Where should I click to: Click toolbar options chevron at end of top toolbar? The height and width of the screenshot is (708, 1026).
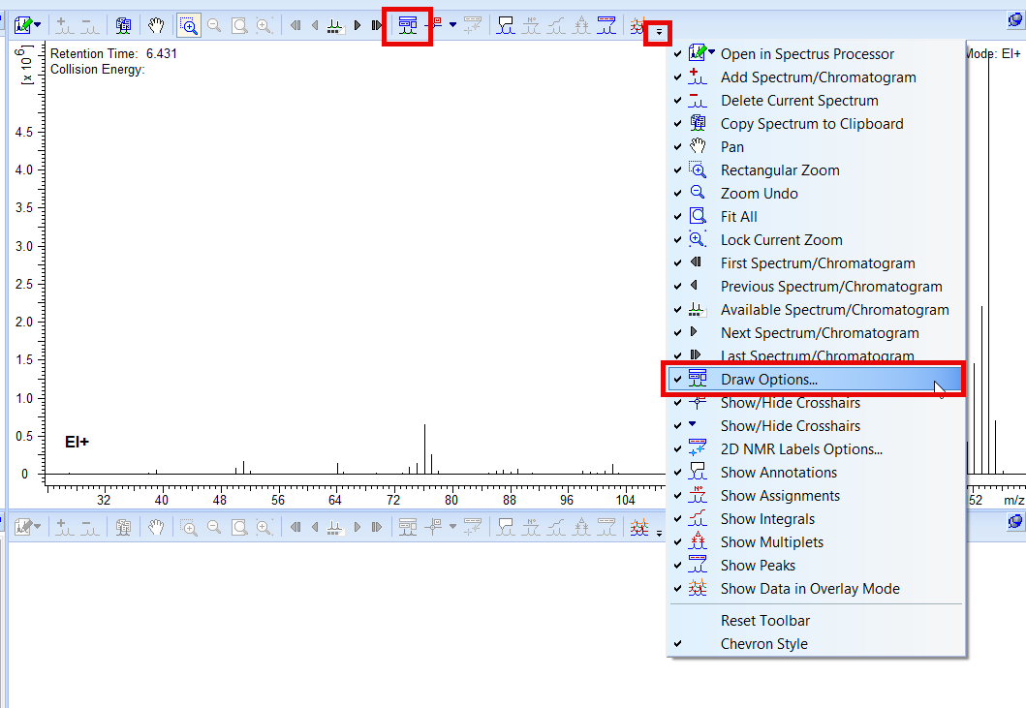pyautogui.click(x=659, y=31)
